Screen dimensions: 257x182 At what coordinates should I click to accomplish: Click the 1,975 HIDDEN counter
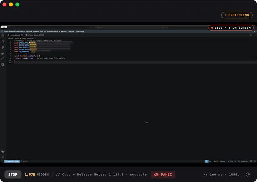tap(37, 175)
